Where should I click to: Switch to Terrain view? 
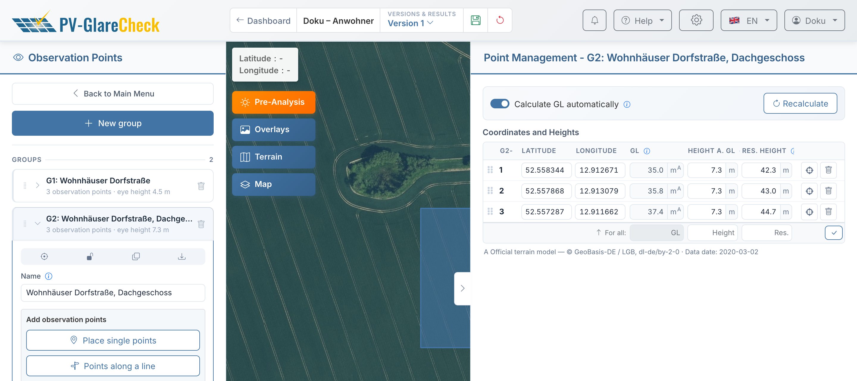coord(273,157)
